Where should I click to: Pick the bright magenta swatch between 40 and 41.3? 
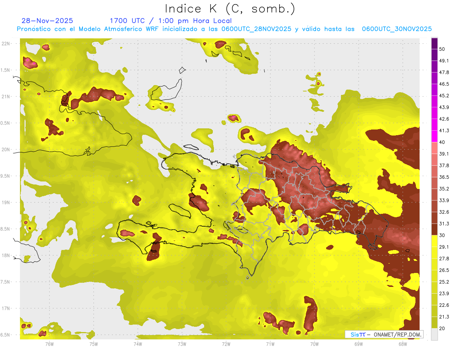(434, 136)
